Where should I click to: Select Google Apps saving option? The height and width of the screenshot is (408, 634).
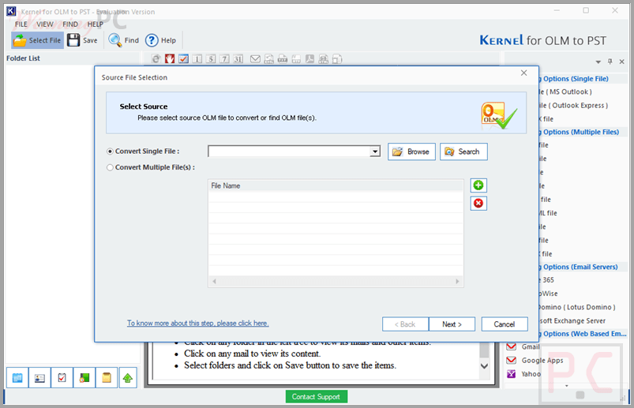[x=535, y=361]
